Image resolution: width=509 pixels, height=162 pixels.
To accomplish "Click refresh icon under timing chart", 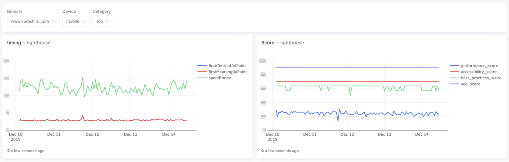I will pyautogui.click(x=8, y=151).
